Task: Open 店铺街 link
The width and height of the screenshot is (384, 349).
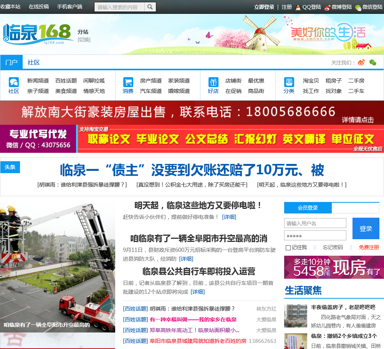Action: coord(233,81)
